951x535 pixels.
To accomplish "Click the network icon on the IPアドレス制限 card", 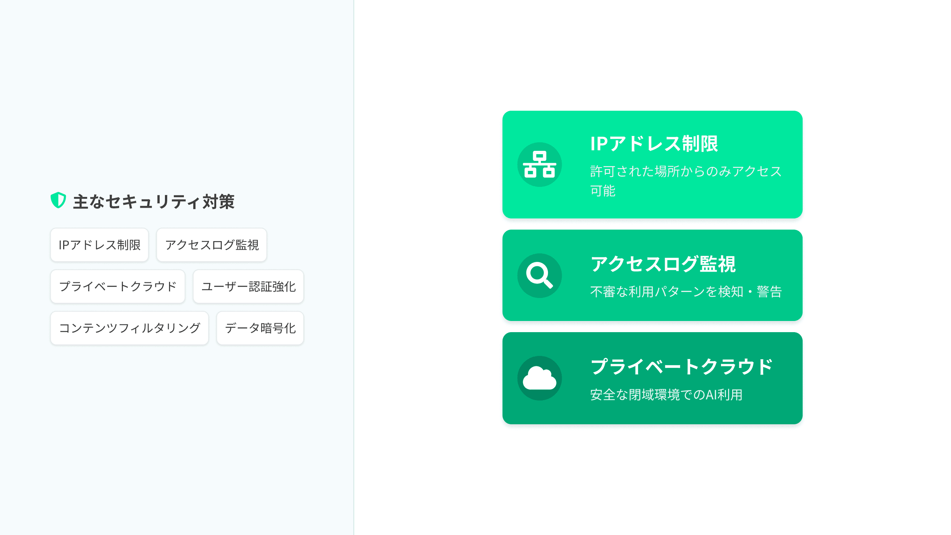I will point(539,165).
